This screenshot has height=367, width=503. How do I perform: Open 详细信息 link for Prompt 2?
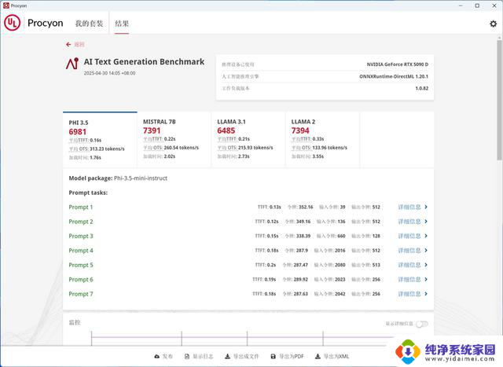coord(409,222)
